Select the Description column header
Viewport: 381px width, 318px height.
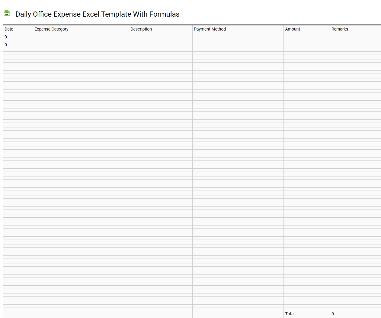tap(141, 29)
